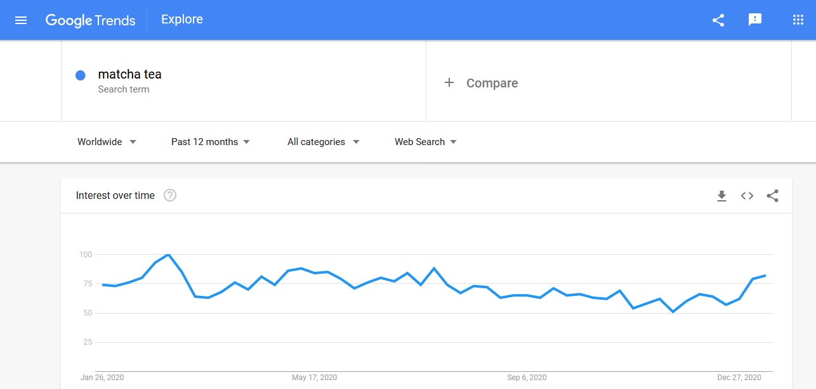The width and height of the screenshot is (816, 389).
Task: Open the send feedback icon
Action: [755, 20]
